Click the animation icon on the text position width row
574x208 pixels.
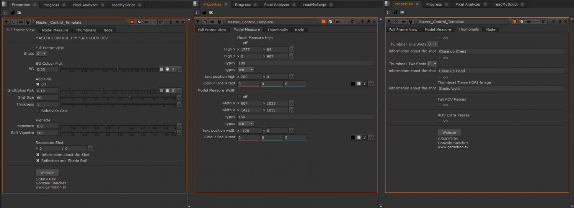click(x=292, y=131)
